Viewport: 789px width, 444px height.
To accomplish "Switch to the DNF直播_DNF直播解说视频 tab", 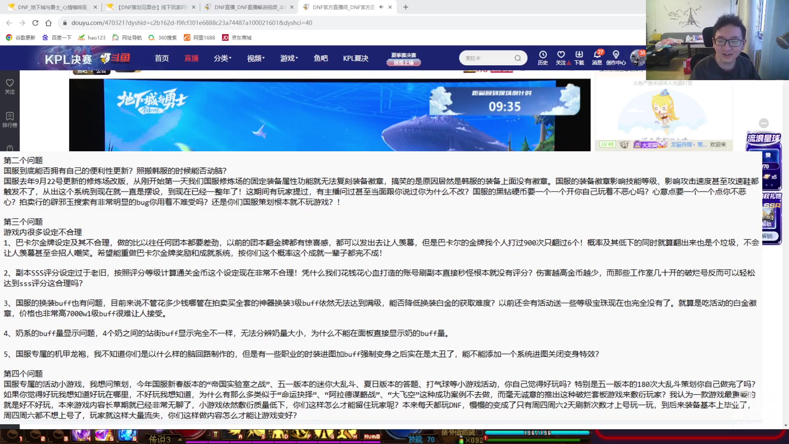I will pos(250,7).
